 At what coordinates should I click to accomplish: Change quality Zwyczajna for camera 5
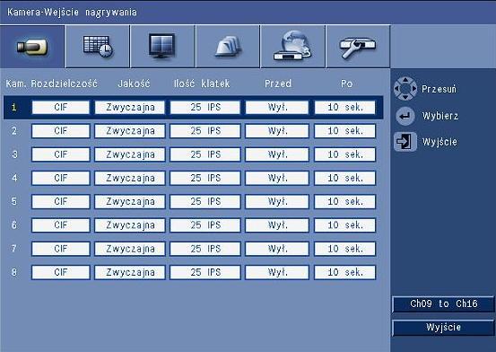[130, 201]
